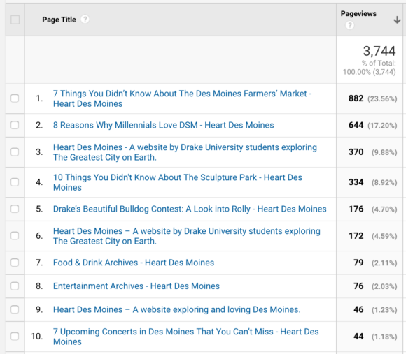Tick checkbox for row 9 exploring and loving

(15, 309)
